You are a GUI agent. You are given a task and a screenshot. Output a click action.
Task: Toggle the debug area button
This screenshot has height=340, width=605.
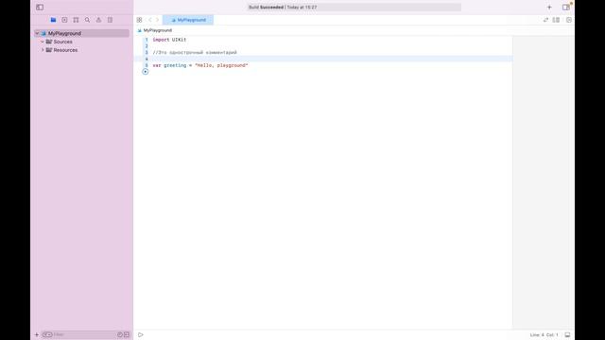click(567, 334)
